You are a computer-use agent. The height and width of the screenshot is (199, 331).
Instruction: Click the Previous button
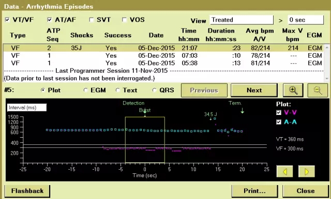point(204,90)
